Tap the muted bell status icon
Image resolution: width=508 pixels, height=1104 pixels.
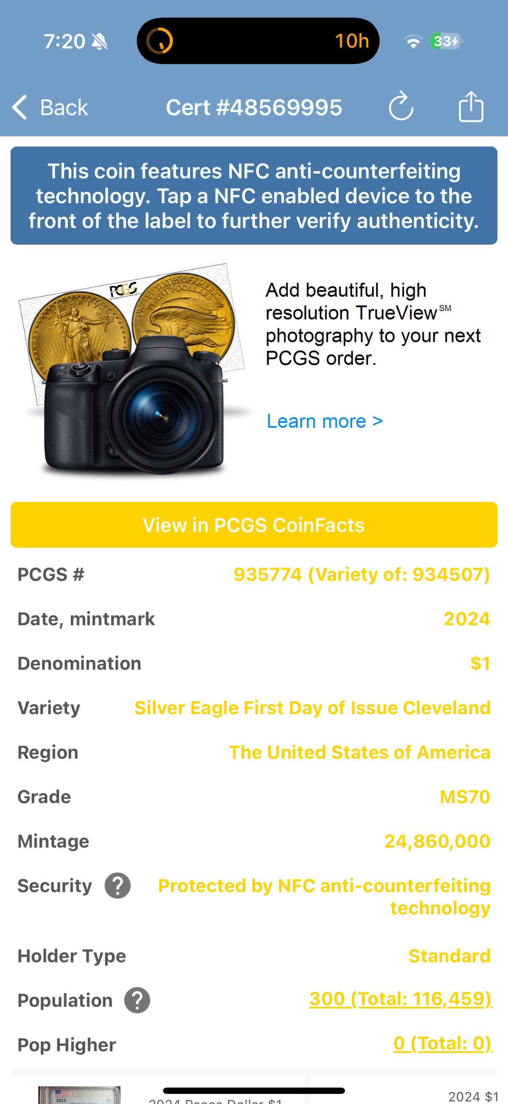(100, 42)
